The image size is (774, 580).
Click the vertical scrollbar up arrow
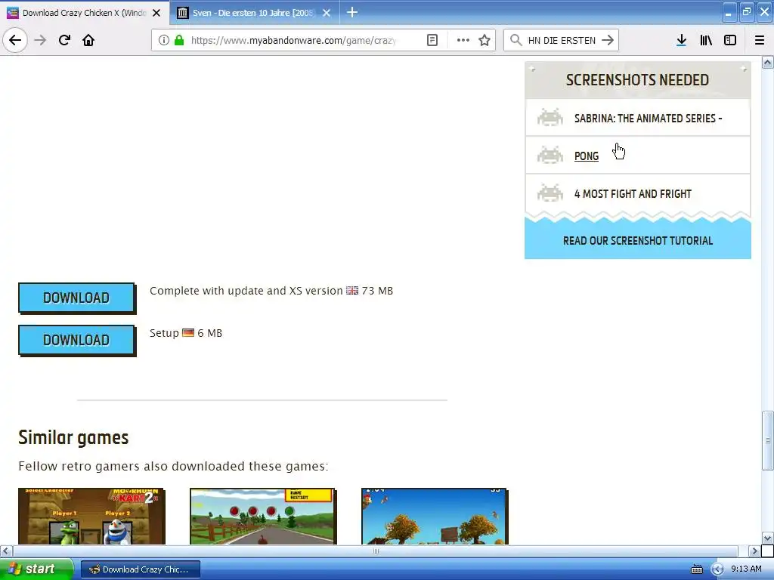(x=768, y=62)
